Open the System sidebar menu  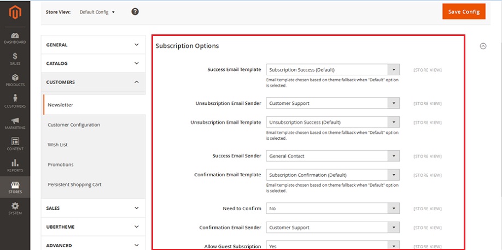(15, 209)
